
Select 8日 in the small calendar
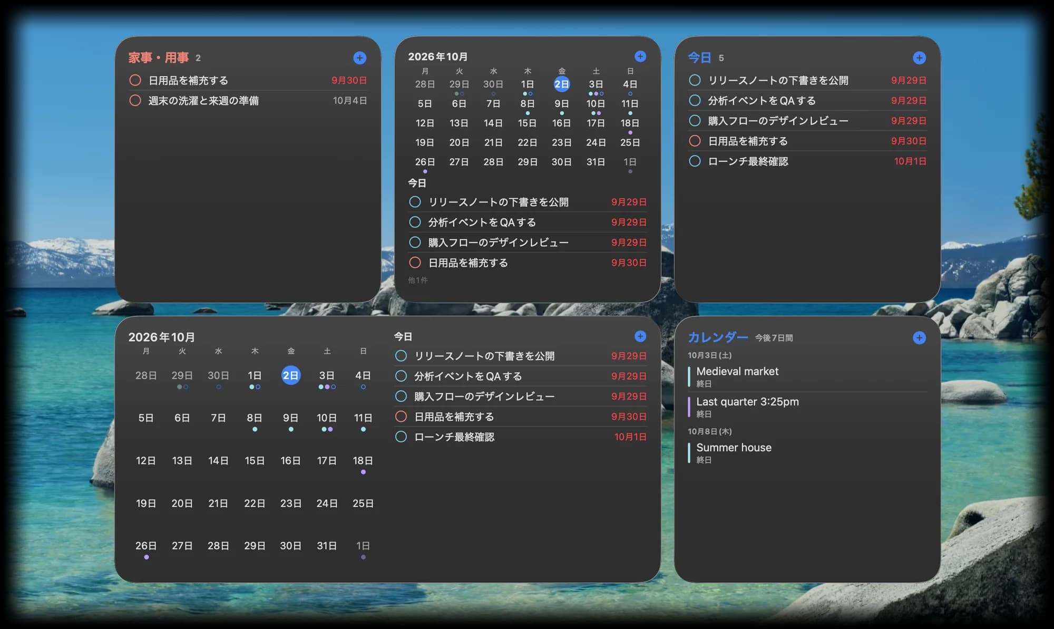coord(528,104)
